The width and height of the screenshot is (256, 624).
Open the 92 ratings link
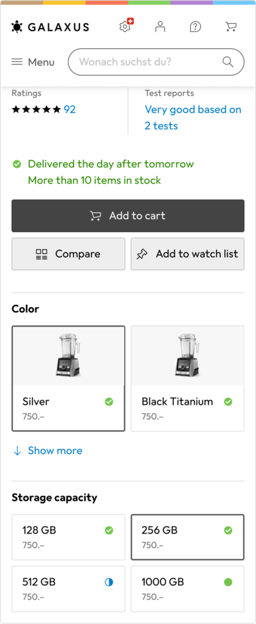coord(70,110)
